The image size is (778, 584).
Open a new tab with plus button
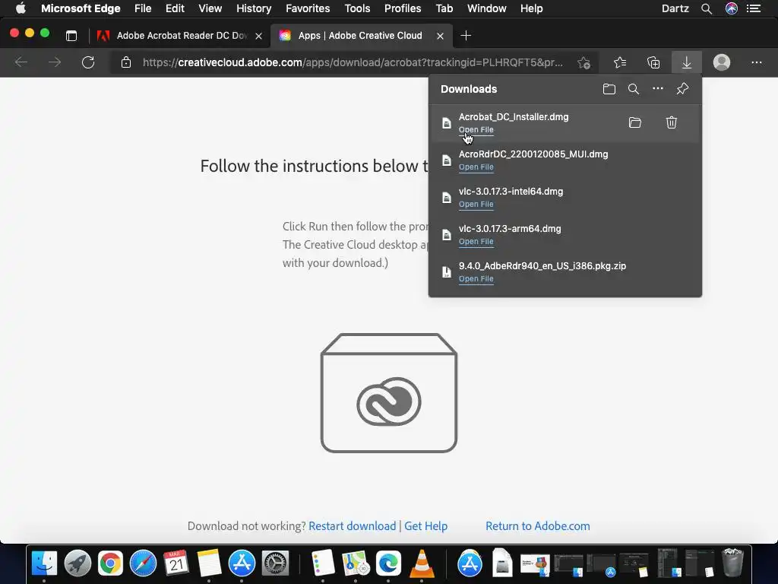[466, 36]
